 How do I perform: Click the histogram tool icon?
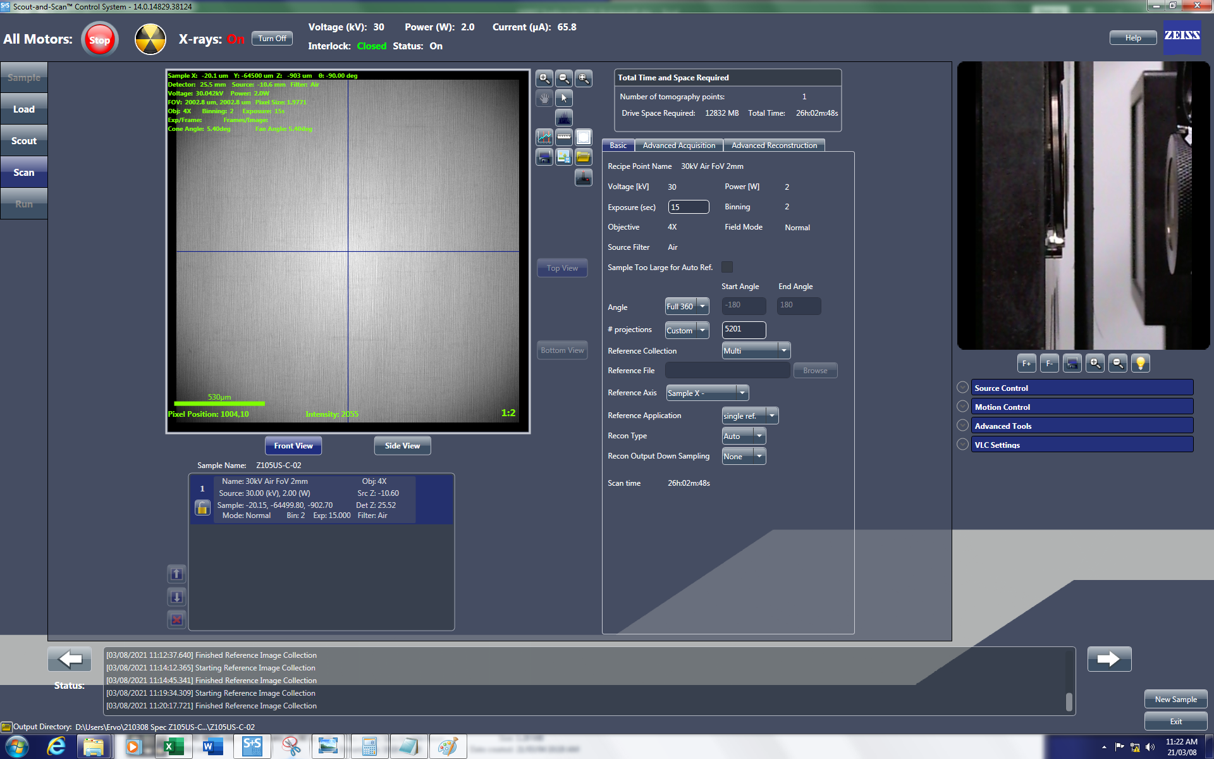click(x=563, y=118)
